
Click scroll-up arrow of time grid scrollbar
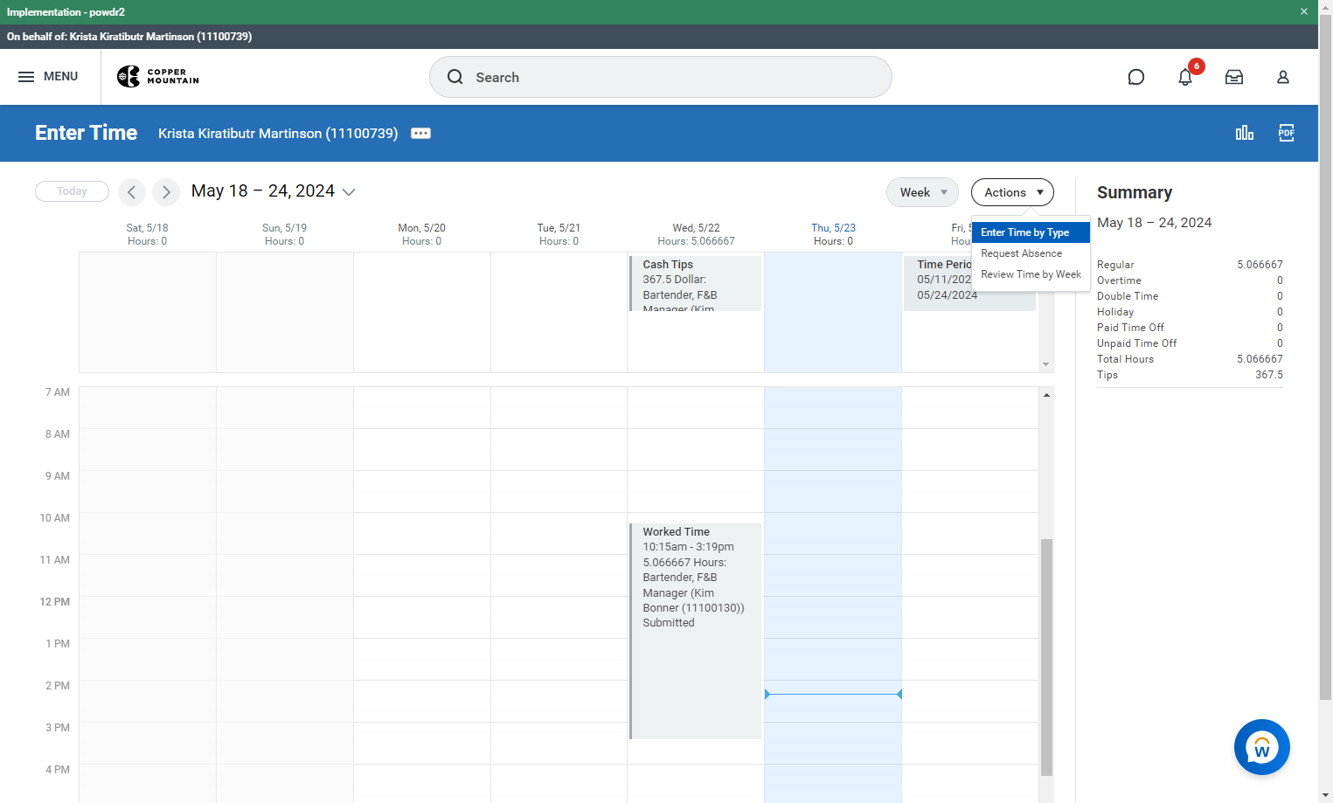point(1046,395)
